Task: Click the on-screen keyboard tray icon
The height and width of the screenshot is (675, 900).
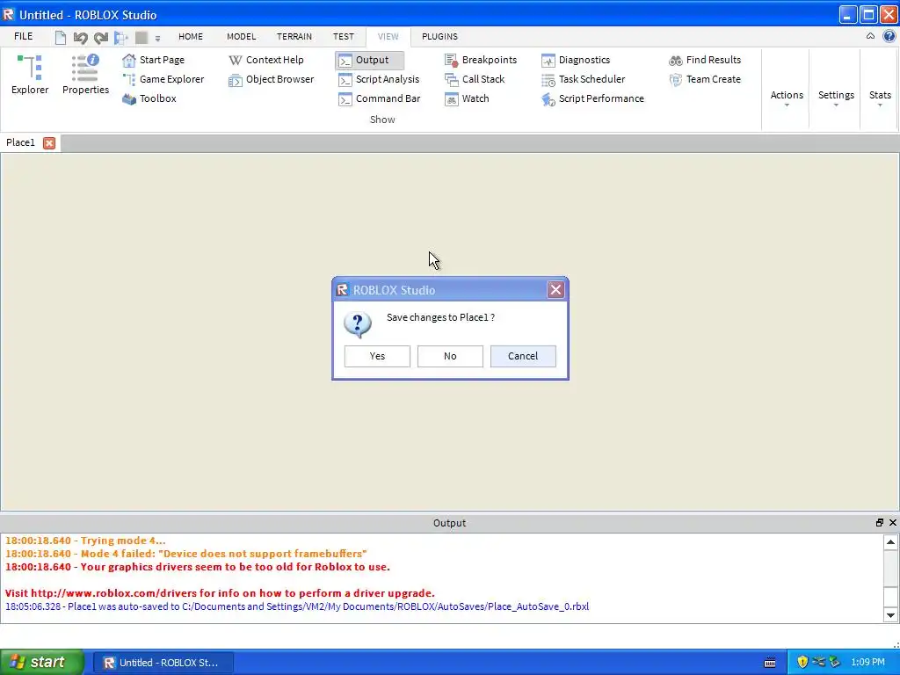Action: coord(770,663)
